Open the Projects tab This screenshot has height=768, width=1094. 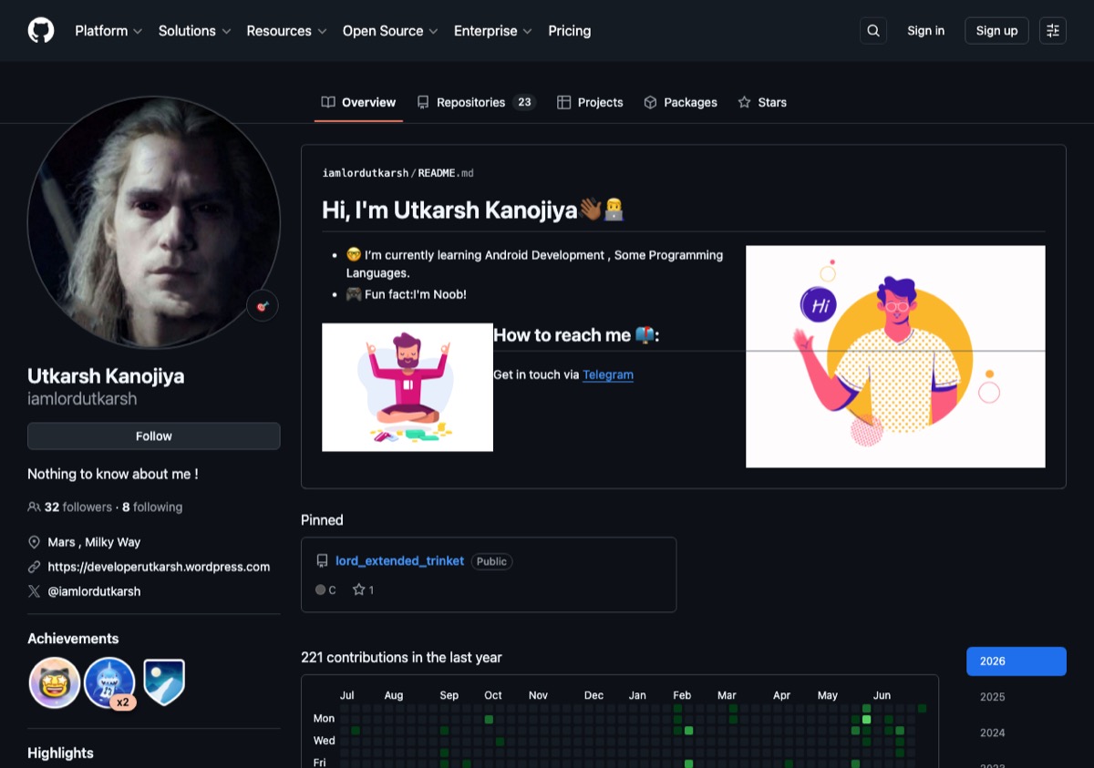(590, 102)
